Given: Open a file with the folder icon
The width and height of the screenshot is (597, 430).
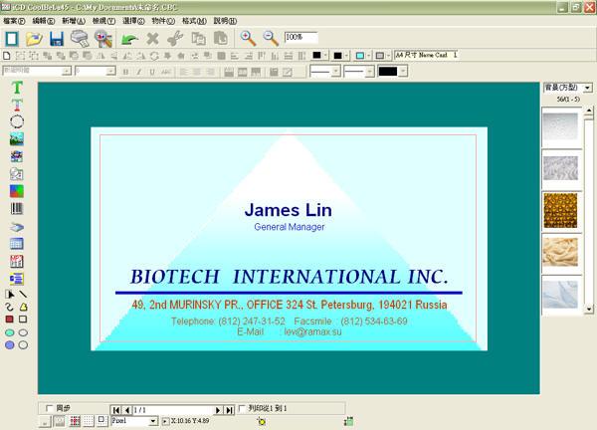Looking at the screenshot, I should [x=34, y=39].
